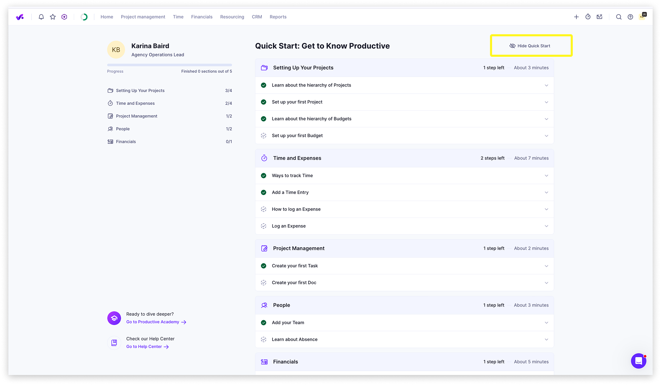
Task: Expand the Learn about Absence chevron
Action: pyautogui.click(x=546, y=339)
